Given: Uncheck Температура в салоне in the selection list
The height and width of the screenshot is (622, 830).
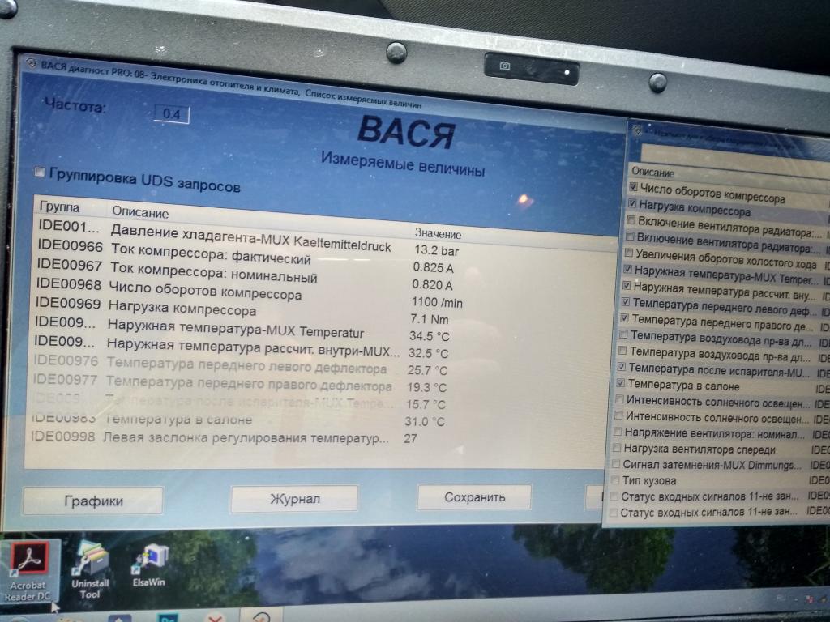Looking at the screenshot, I should click(x=621, y=383).
